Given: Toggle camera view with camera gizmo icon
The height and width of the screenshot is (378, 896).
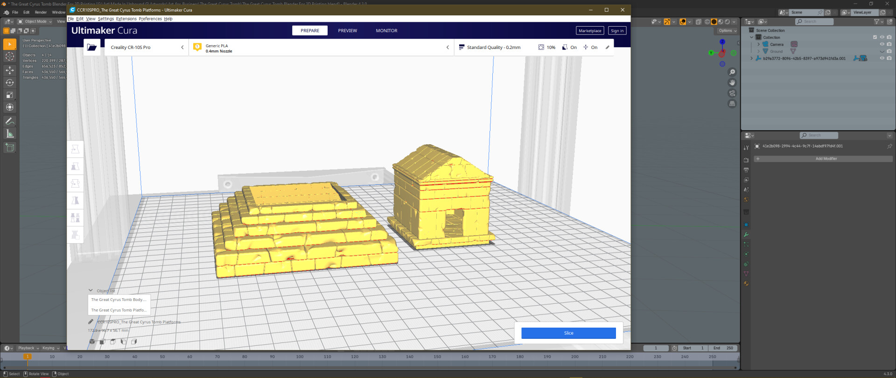Looking at the screenshot, I should pos(732,93).
